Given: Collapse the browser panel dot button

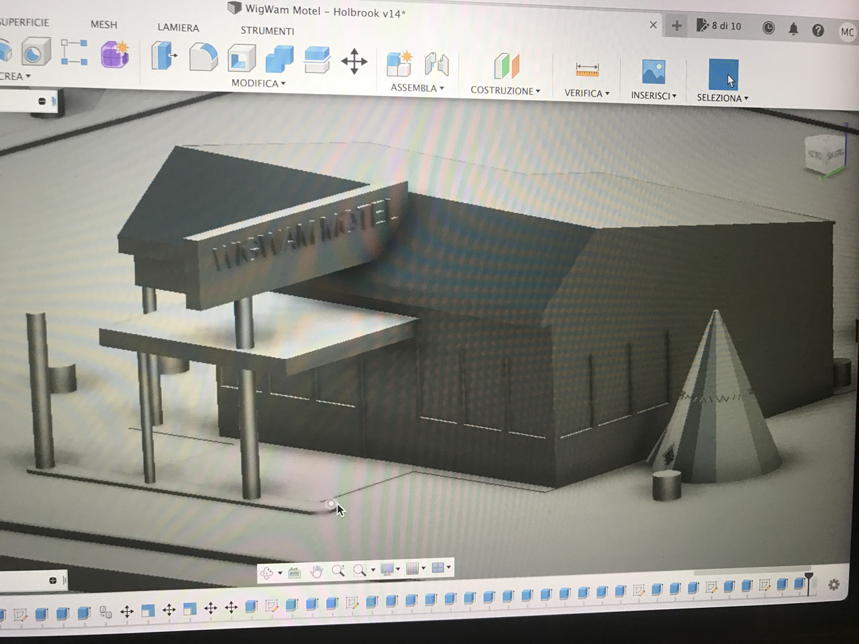Looking at the screenshot, I should [42, 101].
